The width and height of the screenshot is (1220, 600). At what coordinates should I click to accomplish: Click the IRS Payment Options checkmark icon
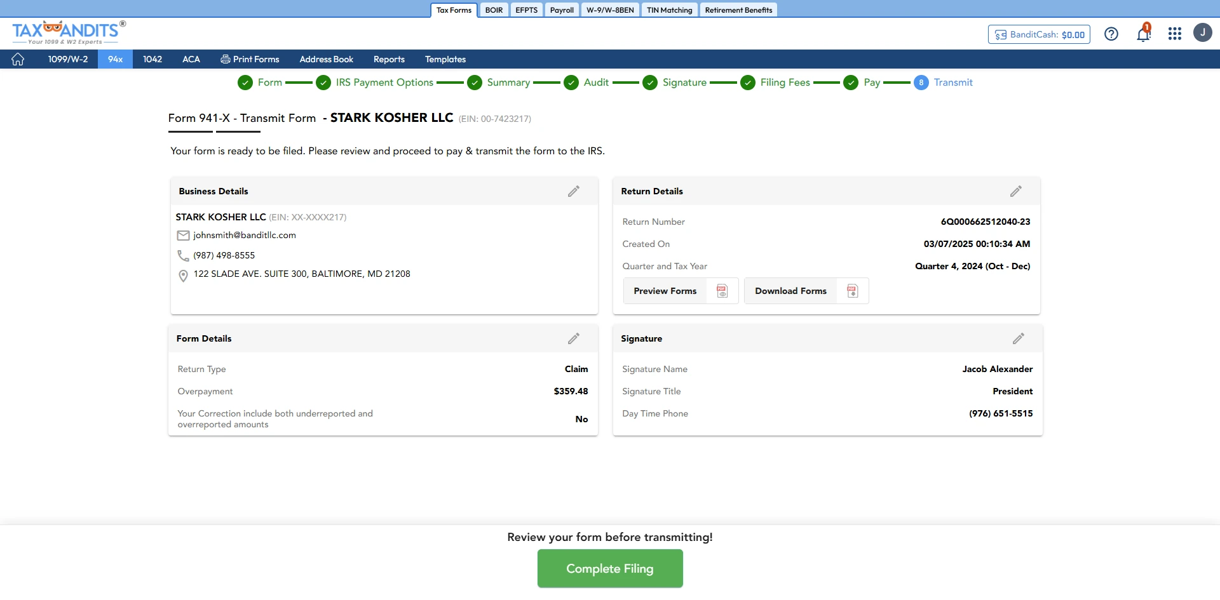[x=323, y=83]
